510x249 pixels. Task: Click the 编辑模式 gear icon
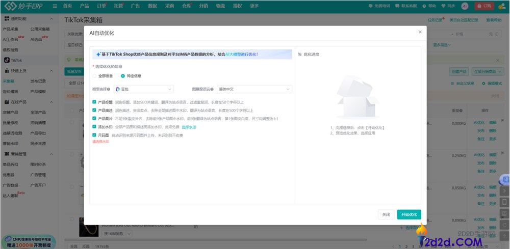[x=483, y=84]
